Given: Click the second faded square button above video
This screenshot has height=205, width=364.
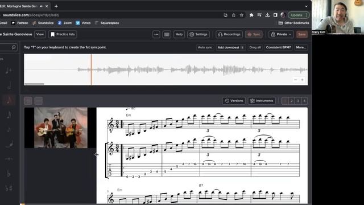Looking at the screenshot, I should pos(39,101).
